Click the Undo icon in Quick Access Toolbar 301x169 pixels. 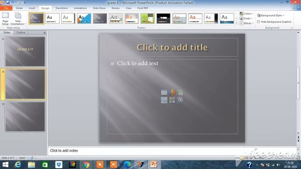(13, 2)
